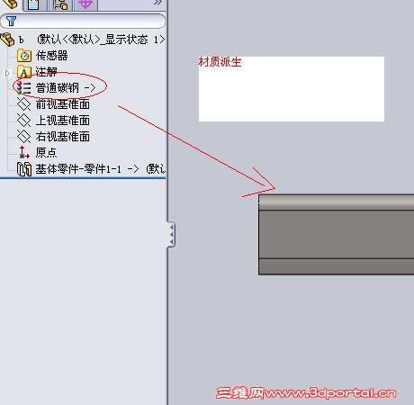Switch to the ConfigurationManager tab
This screenshot has width=414, height=405.
pyautogui.click(x=60, y=4)
